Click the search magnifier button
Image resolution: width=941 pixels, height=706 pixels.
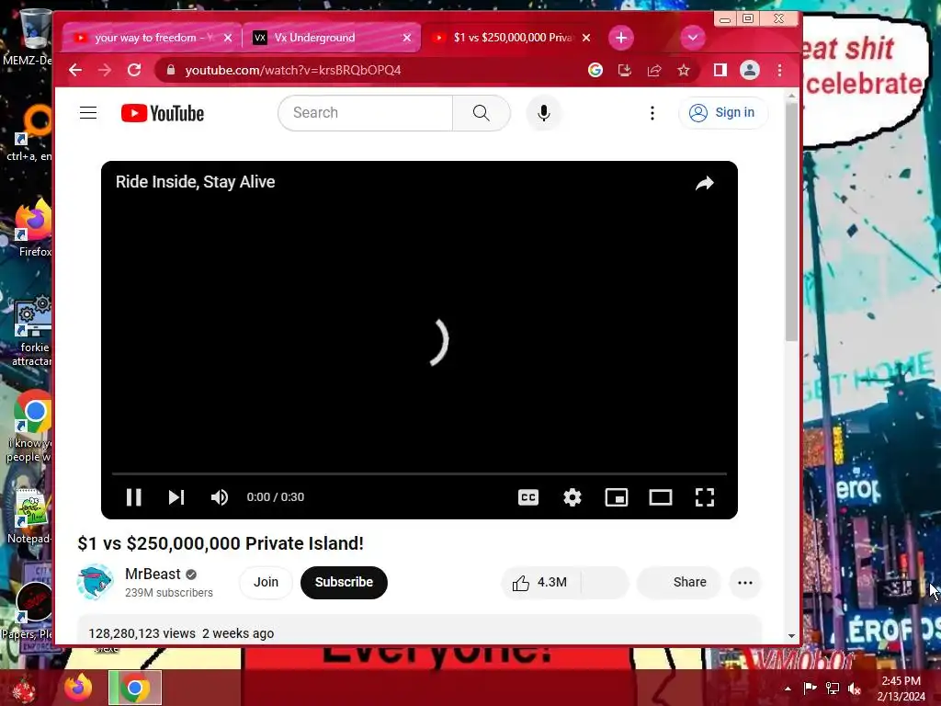(x=482, y=113)
